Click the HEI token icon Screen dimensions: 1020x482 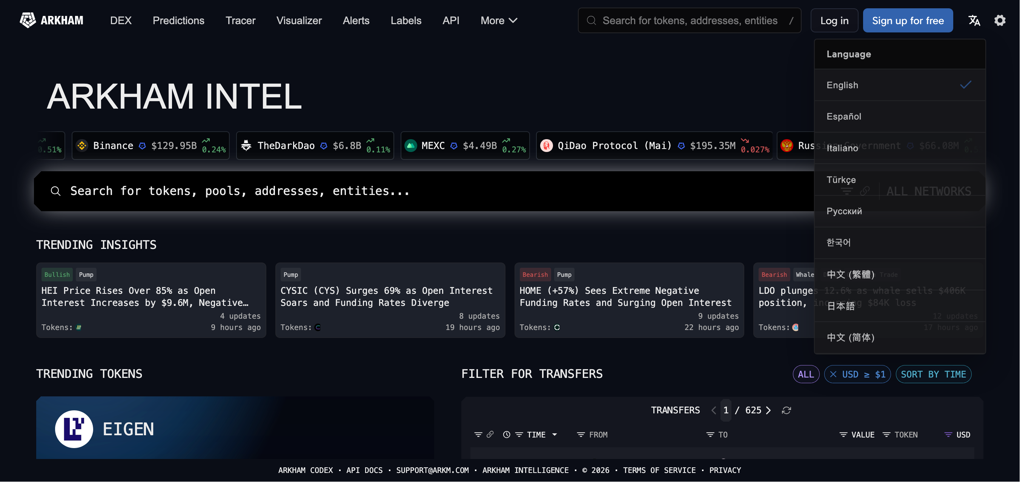click(x=79, y=327)
